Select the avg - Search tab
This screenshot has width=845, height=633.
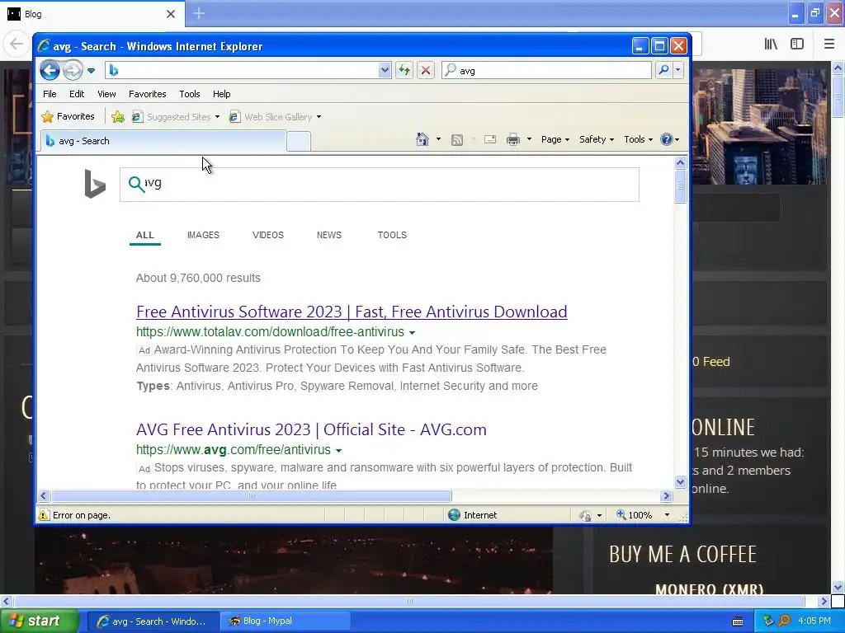pyautogui.click(x=163, y=141)
